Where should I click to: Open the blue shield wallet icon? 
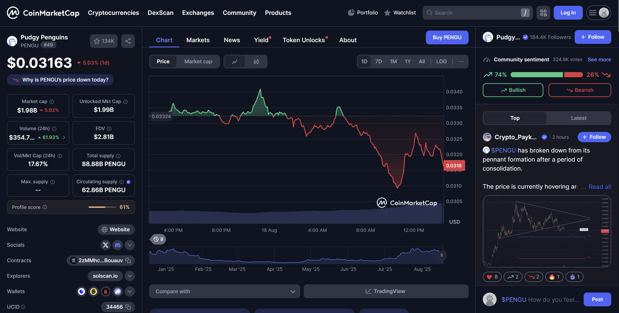(82, 291)
